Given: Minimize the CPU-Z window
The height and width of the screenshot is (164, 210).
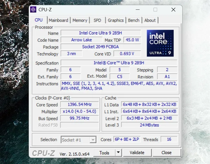Looking at the screenshot, I should [x=138, y=10].
